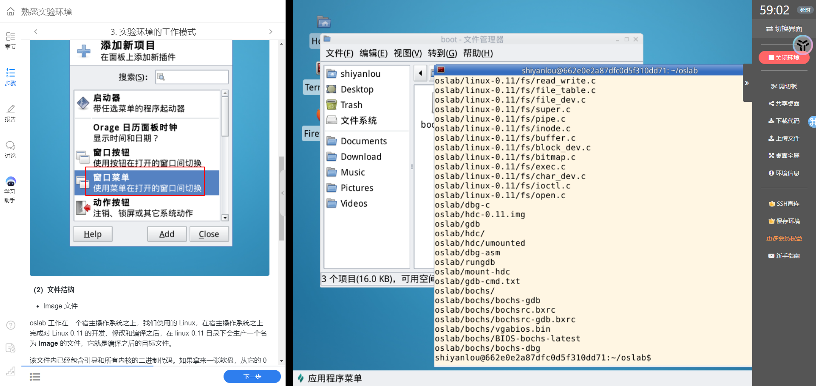Viewport: 816px width, 386px height.
Task: Open the 报告 report sidebar icon
Action: pyautogui.click(x=10, y=113)
